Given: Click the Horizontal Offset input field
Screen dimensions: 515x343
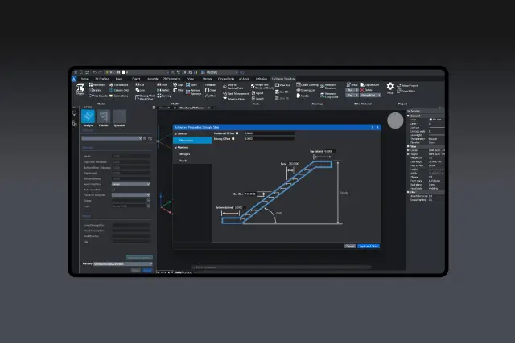Looking at the screenshot, I should point(269,133).
